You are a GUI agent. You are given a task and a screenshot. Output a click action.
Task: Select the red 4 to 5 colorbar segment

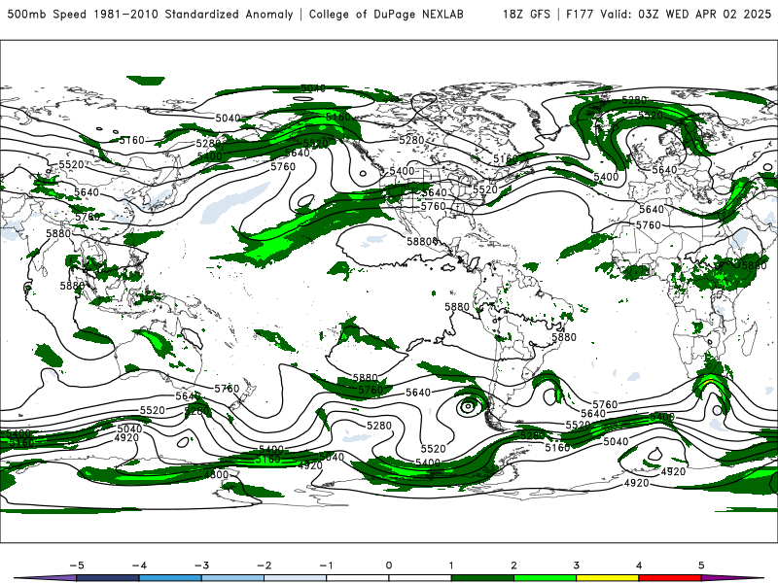point(670,578)
